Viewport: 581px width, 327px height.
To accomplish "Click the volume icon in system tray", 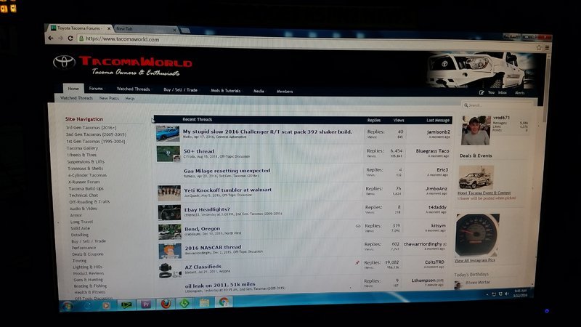I will click(x=506, y=294).
